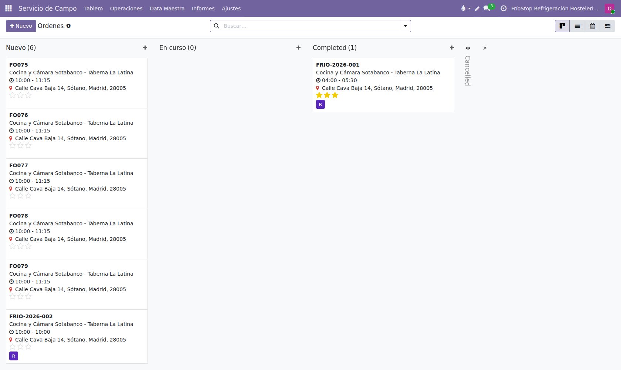Create a new order with Nuevo button
621x370 pixels.
(21, 26)
